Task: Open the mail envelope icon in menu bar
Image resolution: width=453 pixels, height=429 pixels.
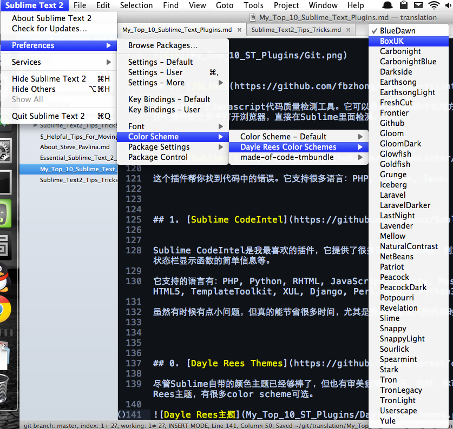Action: click(418, 5)
